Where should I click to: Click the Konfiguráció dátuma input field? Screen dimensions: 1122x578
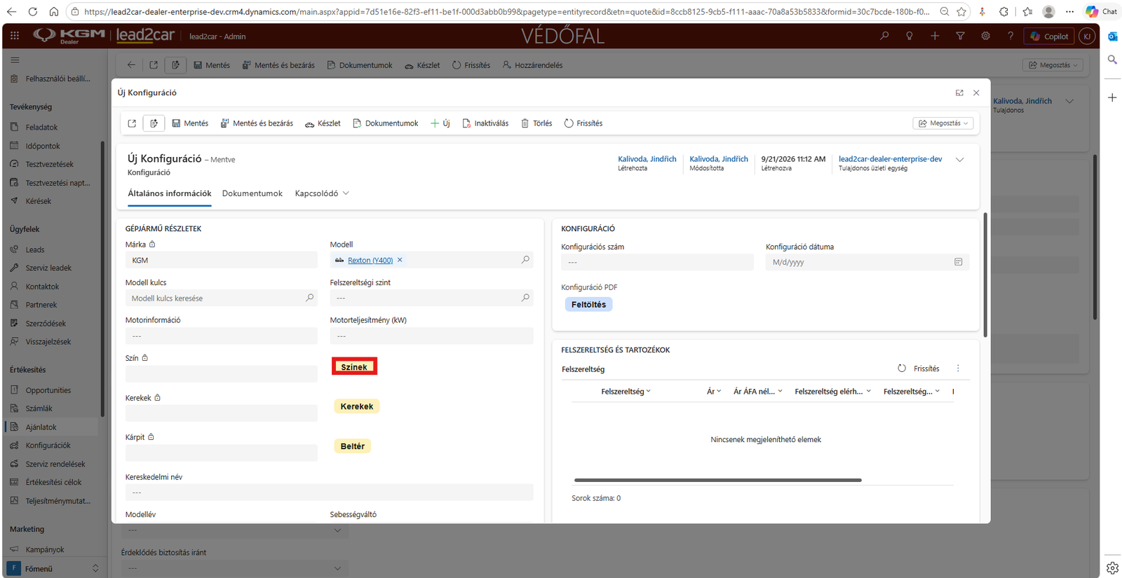point(867,262)
